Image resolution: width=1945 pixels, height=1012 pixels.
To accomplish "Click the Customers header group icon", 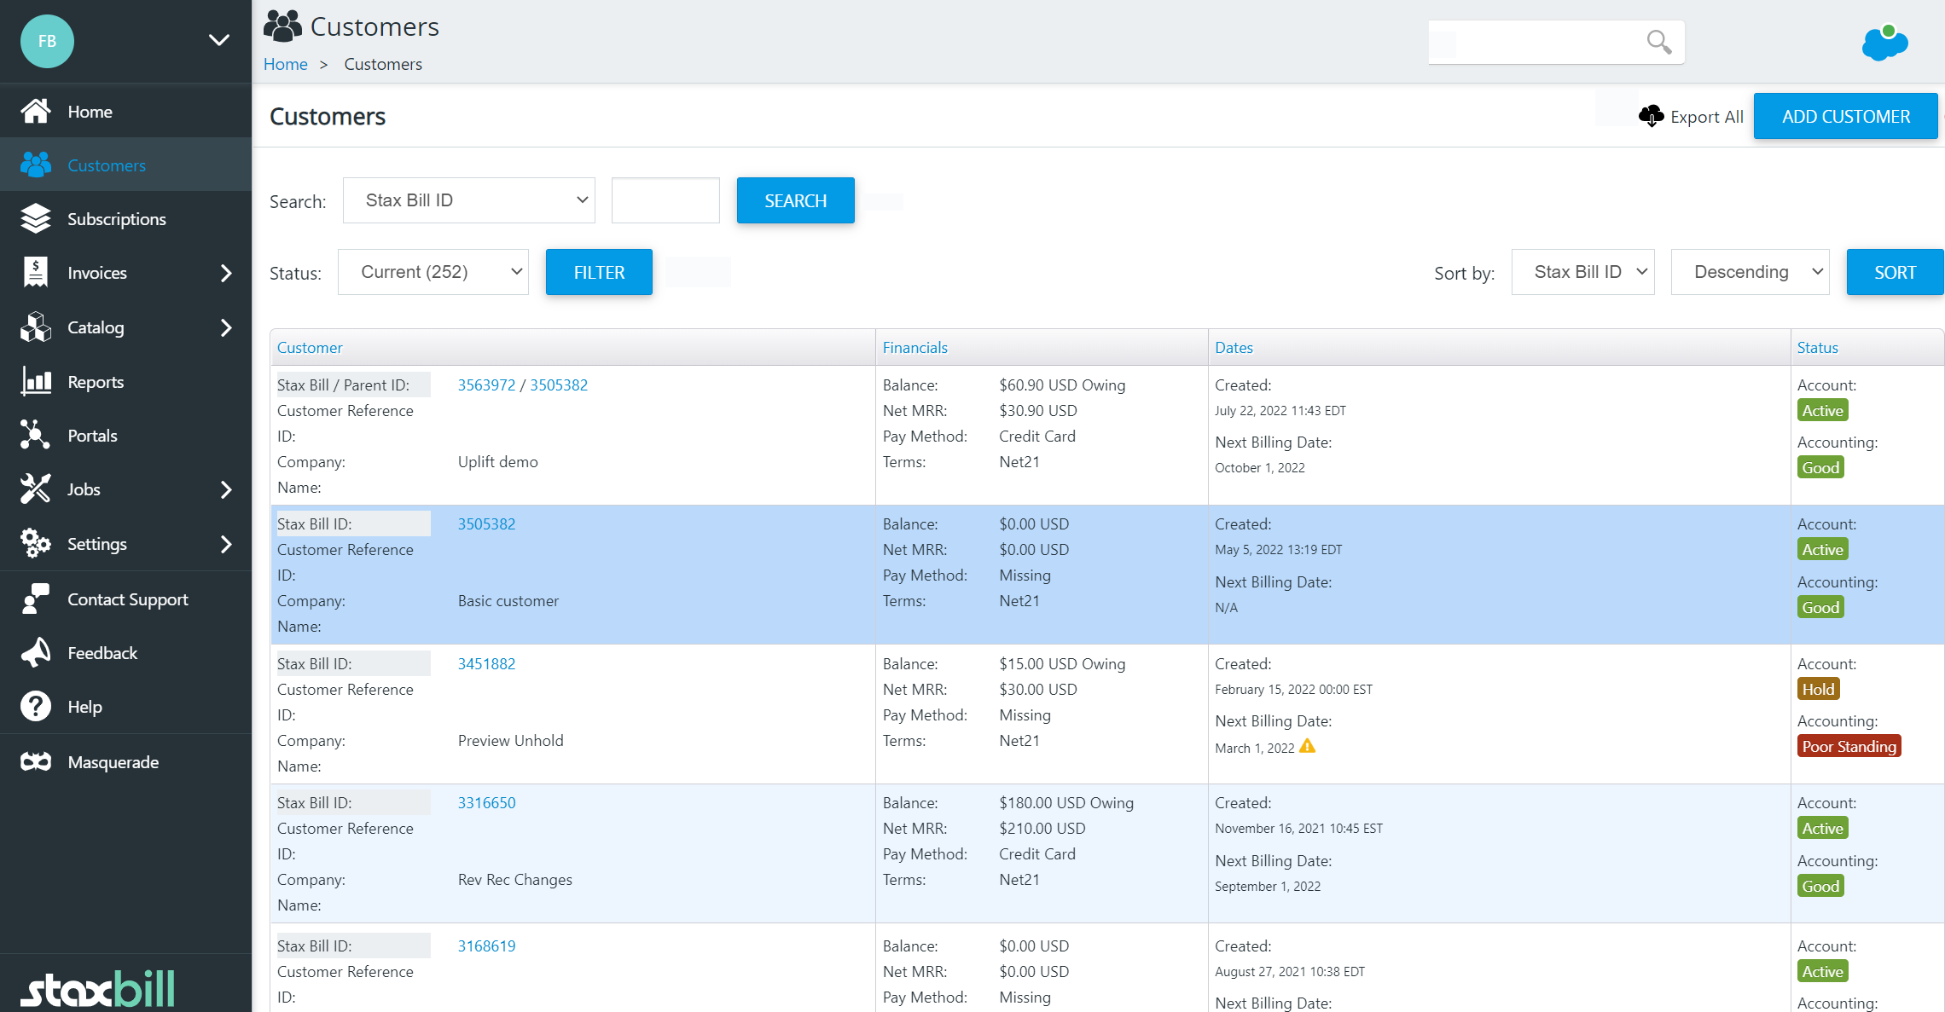I will tap(282, 26).
